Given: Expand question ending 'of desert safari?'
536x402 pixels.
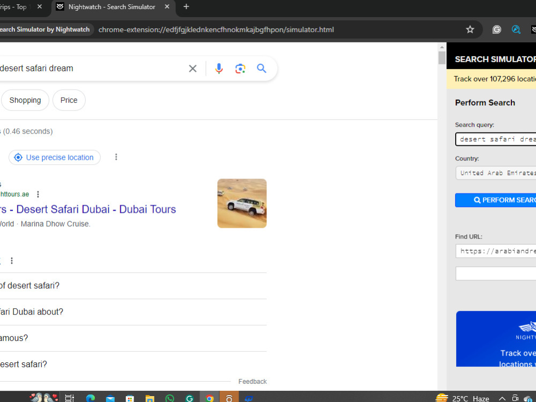Looking at the screenshot, I should pos(133,286).
